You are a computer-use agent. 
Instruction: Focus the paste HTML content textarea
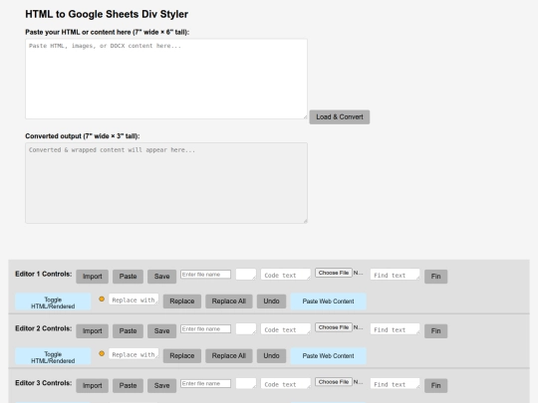pyautogui.click(x=166, y=79)
